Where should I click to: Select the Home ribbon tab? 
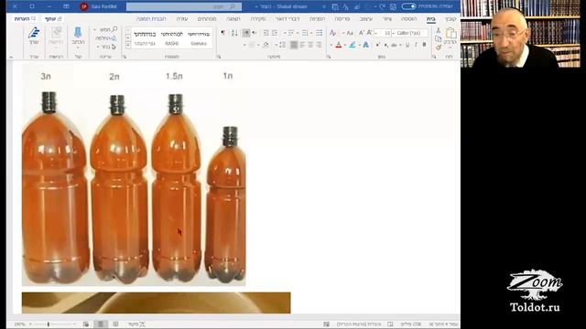tap(431, 18)
